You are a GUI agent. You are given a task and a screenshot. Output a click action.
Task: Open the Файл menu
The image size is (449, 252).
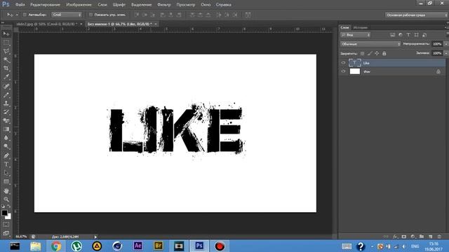coord(20,5)
